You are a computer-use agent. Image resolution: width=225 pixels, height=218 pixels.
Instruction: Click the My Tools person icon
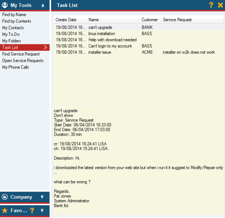click(5, 5)
